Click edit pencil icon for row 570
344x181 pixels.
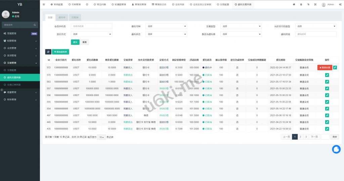coord(327,75)
